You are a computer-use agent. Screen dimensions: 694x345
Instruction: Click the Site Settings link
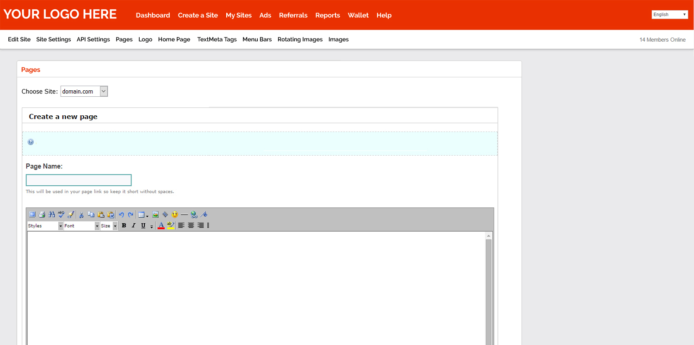tap(54, 39)
